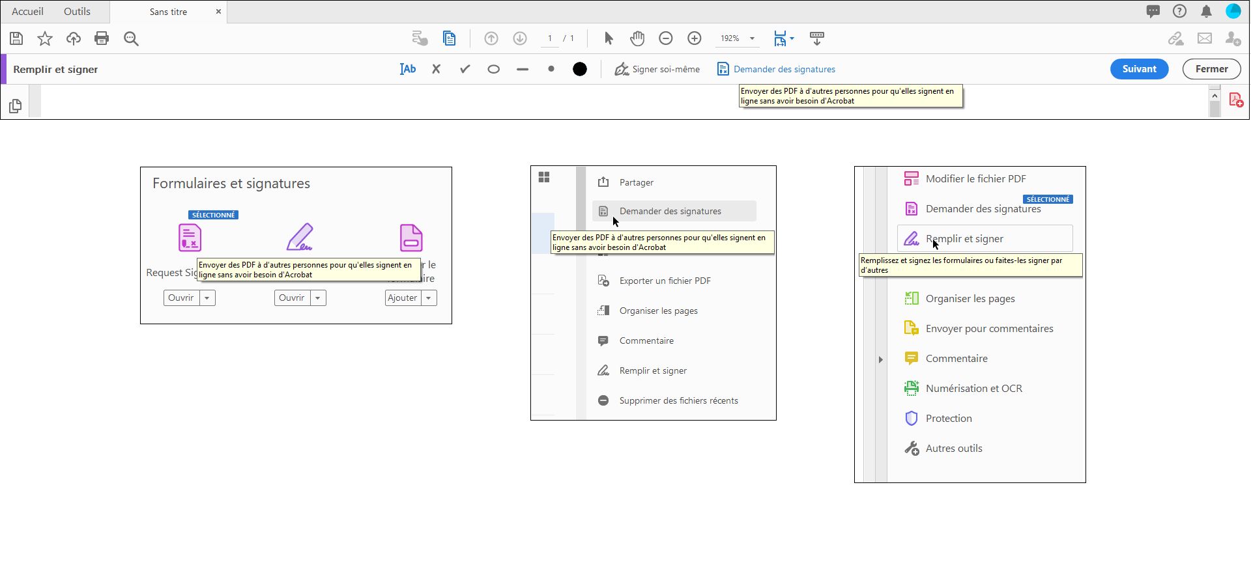Switch to the Accueil tab
The width and height of the screenshot is (1251, 584).
click(x=27, y=11)
